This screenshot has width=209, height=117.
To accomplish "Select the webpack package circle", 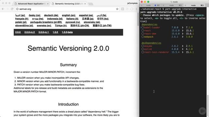I will [x=143, y=37].
